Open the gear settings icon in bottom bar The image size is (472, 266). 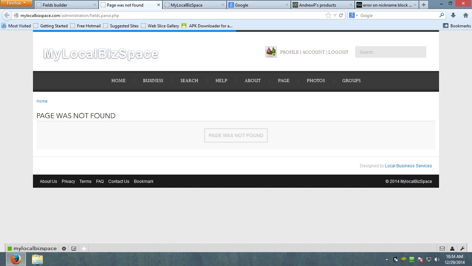(x=64, y=248)
